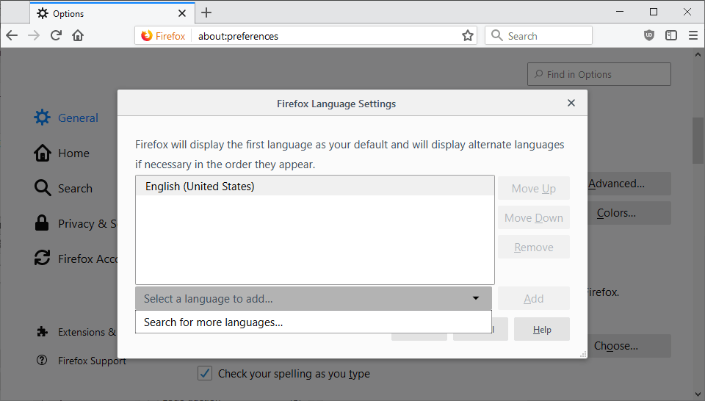Viewport: 705px width, 401px height.
Task: Click the Move Down button
Action: coord(534,217)
